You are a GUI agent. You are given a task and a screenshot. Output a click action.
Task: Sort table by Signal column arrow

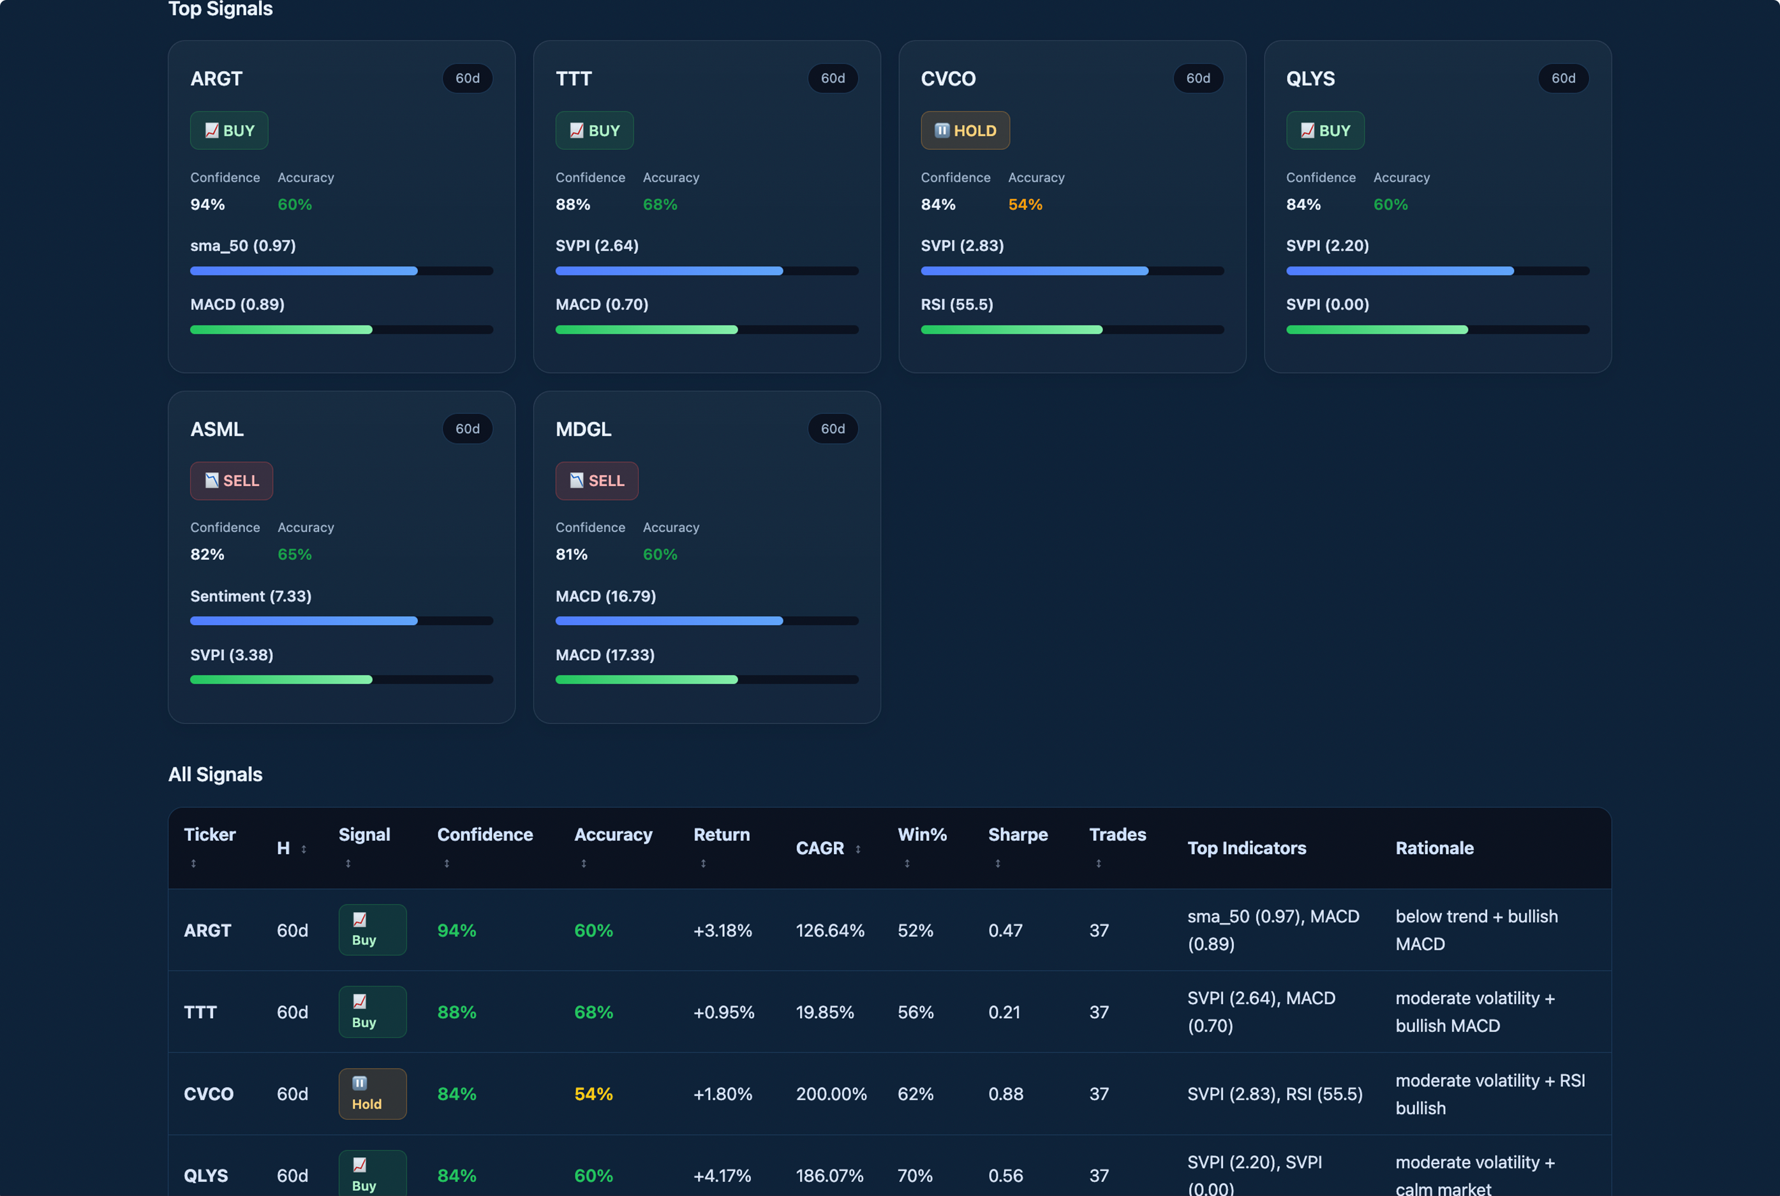tap(348, 864)
